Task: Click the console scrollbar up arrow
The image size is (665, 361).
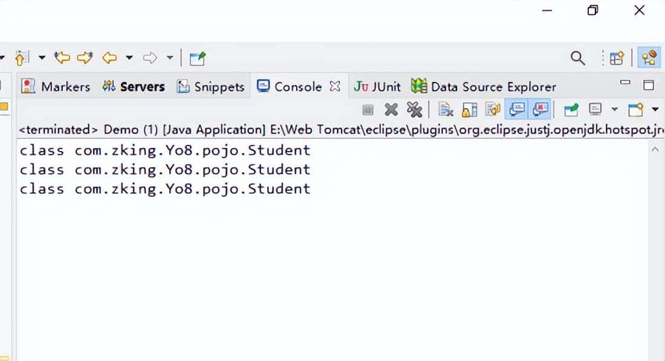Action: point(655,150)
